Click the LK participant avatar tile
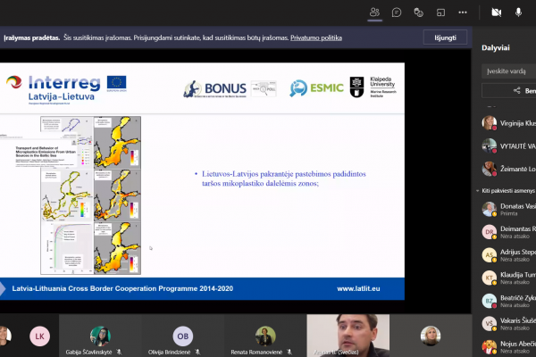536x357 pixels. tap(39, 336)
